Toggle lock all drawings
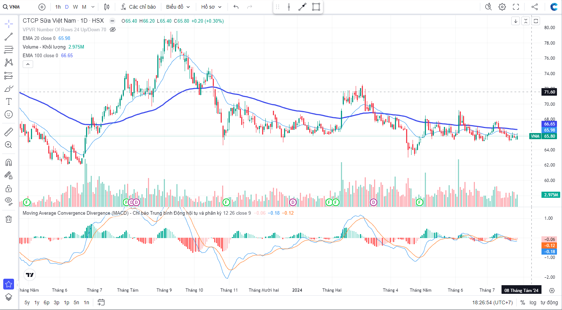 [x=9, y=188]
